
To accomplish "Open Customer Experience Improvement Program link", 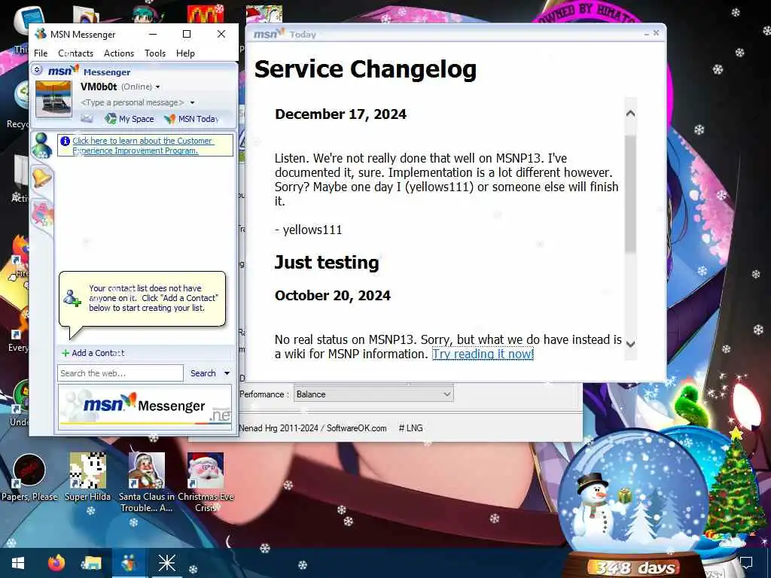I will (142, 145).
